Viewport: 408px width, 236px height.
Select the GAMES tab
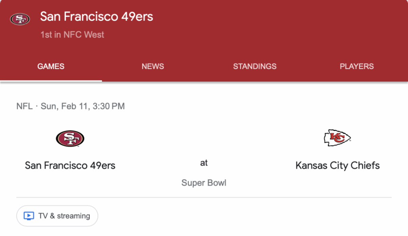(x=51, y=66)
